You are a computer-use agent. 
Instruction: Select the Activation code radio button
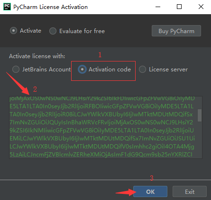tap(82, 70)
